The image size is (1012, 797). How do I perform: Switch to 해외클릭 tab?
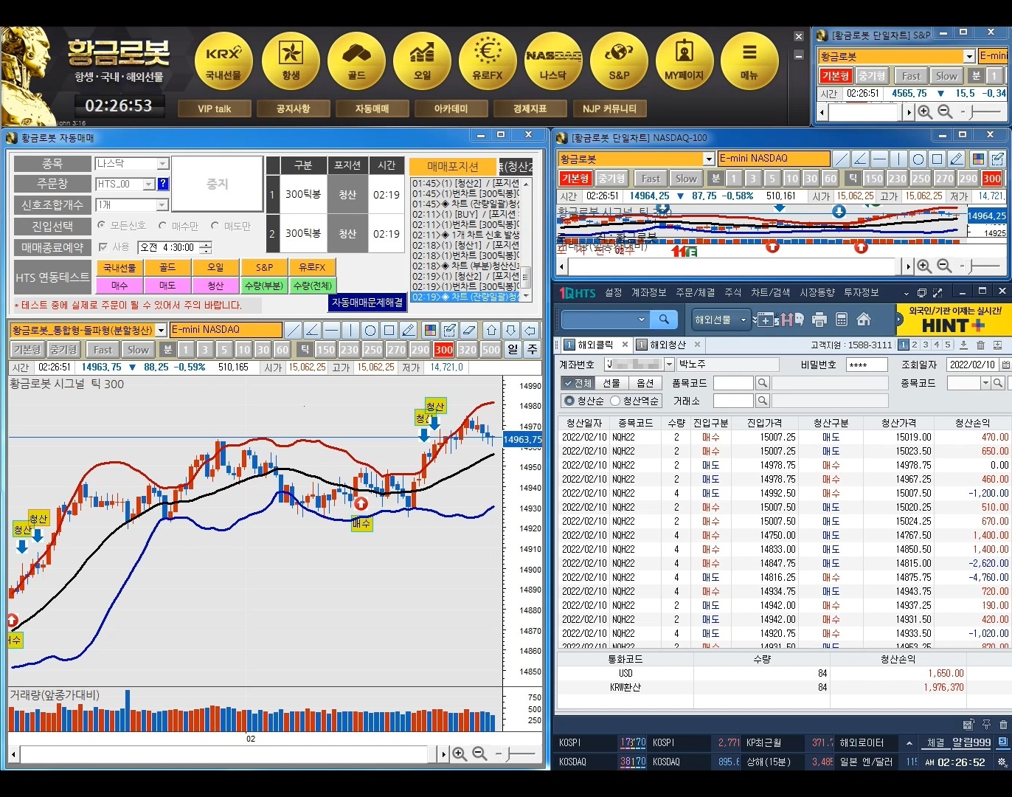coord(595,345)
